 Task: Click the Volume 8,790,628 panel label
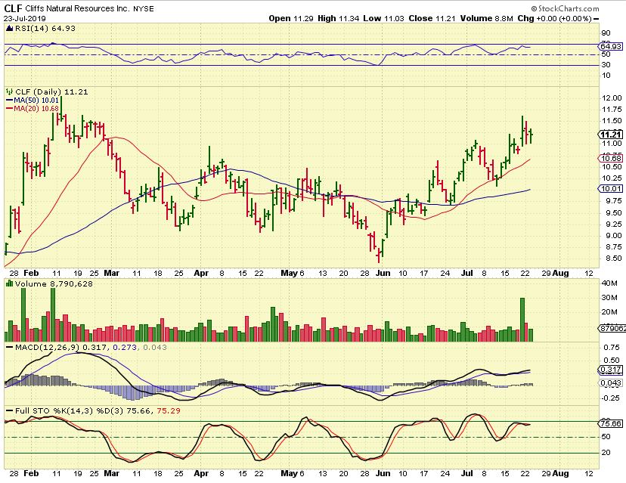point(54,283)
